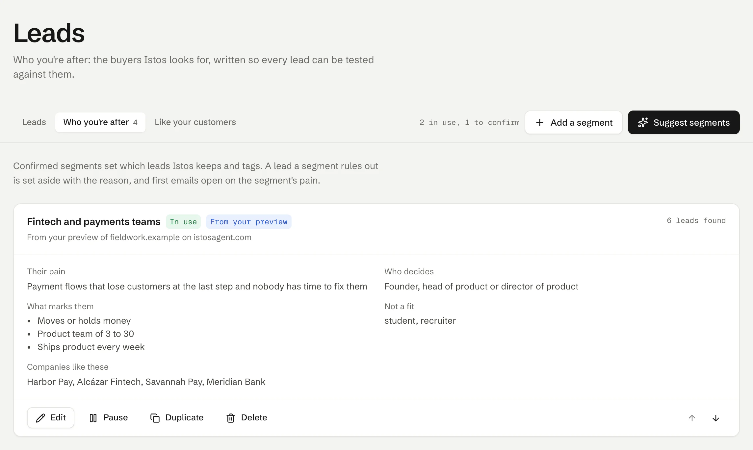Screen dimensions: 753x450
Task: Click the 'Moves or holds money' bullet
Action: pos(84,321)
